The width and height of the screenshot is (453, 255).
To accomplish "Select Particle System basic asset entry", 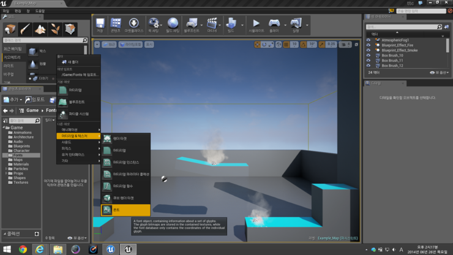I will coord(78,114).
